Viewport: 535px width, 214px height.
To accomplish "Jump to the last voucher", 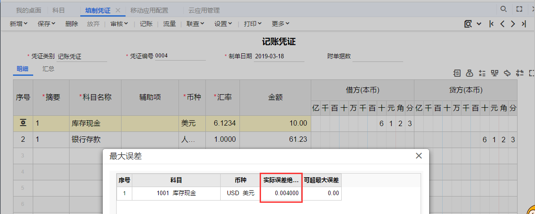I will click(x=524, y=24).
